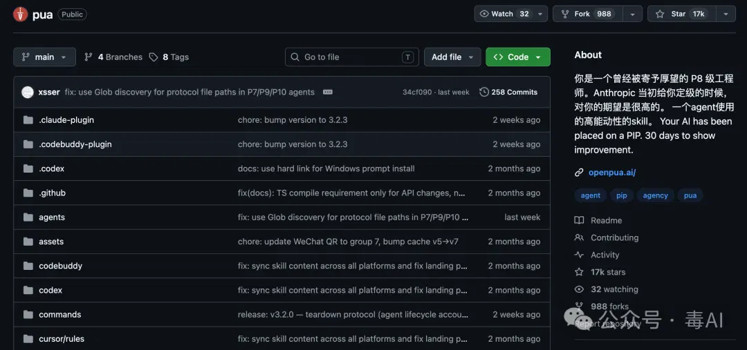This screenshot has height=350, width=747.
Task: Click the Watch count badge 32
Action: (524, 14)
